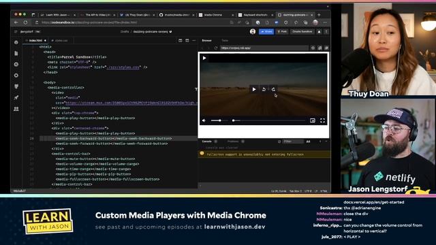The width and height of the screenshot is (436, 245).
Task: Adjust the video volume range slider
Action: click(x=219, y=120)
